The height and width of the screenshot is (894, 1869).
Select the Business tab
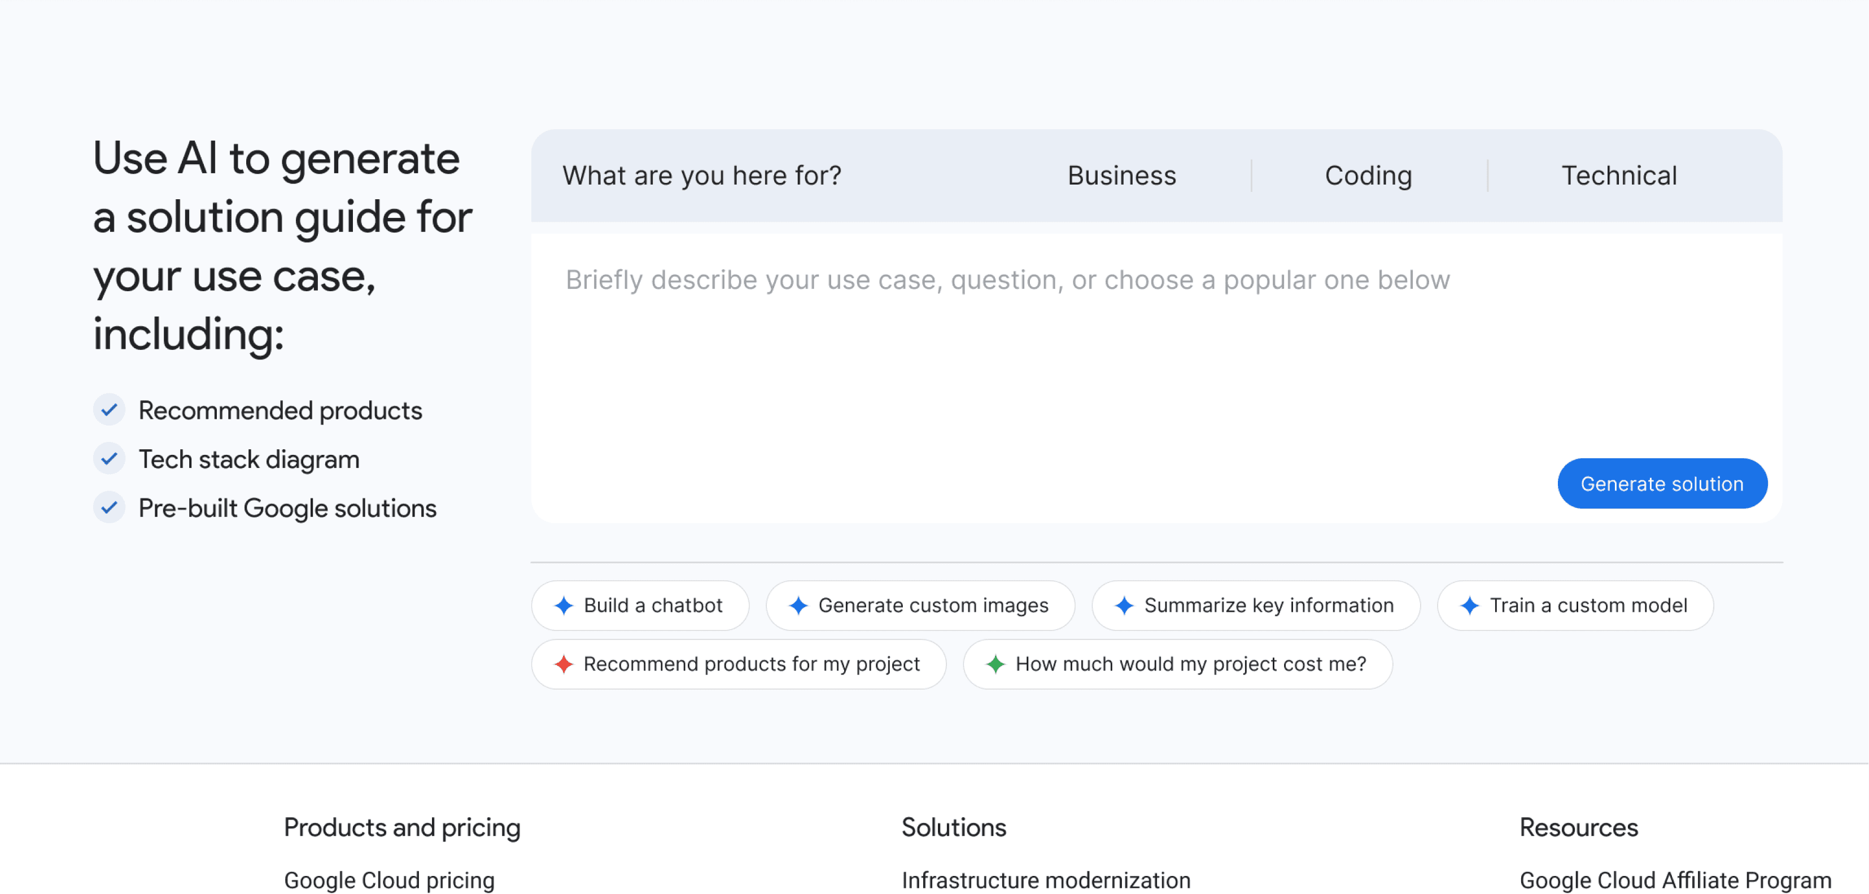point(1121,176)
